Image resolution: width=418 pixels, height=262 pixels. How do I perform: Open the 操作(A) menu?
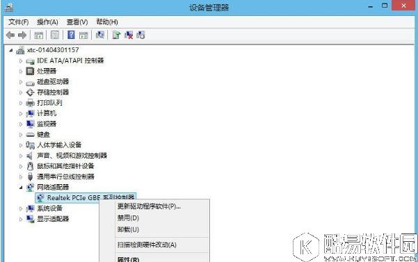point(47,22)
